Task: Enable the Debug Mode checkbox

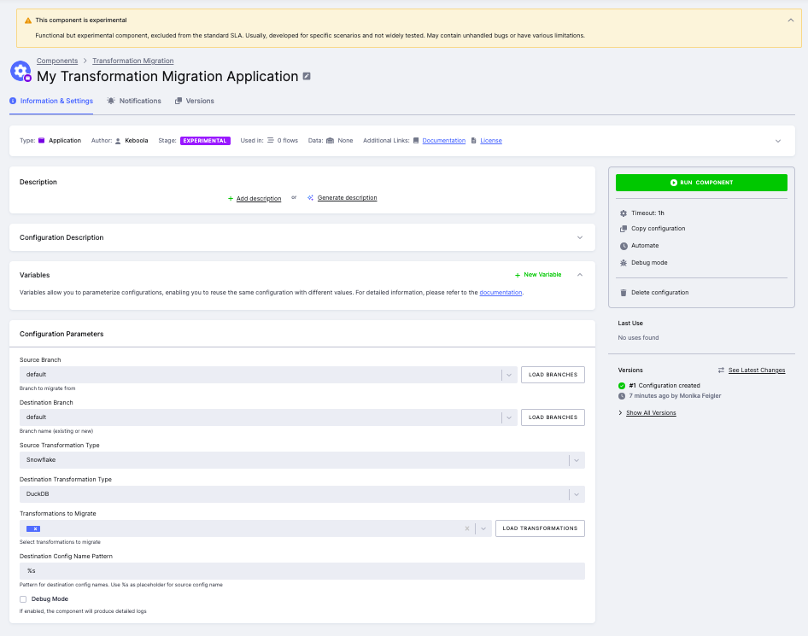Action: 23,599
